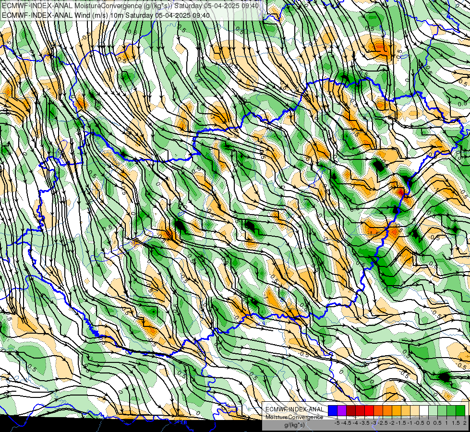Click the 2 value at the legend scale end
Image resolution: width=470 pixels, height=432 pixels.
point(465,423)
